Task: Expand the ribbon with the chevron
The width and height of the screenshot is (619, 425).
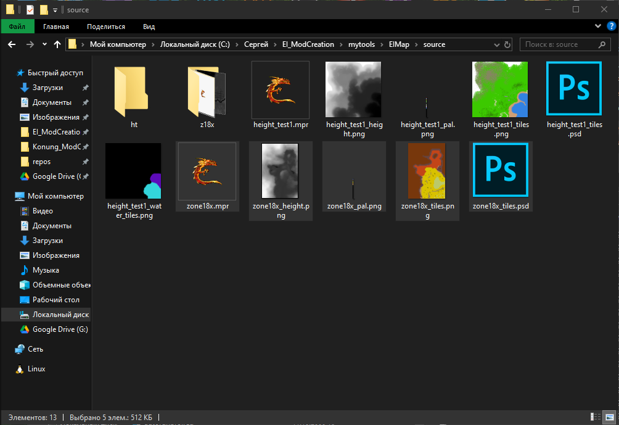Action: coord(597,27)
